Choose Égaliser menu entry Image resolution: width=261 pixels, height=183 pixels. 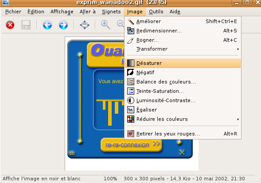[183, 110]
